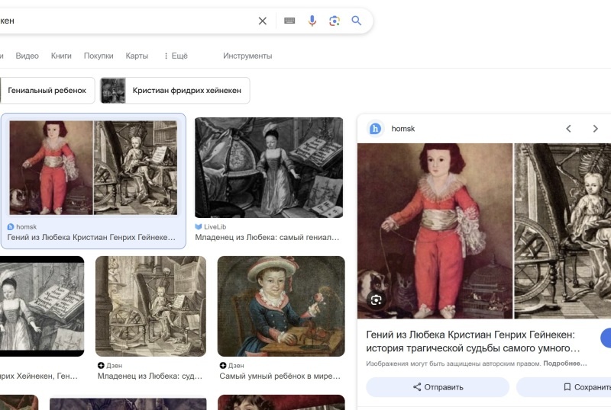Open the LiveLib engraving thumbnail
The image size is (611, 410).
tap(269, 168)
